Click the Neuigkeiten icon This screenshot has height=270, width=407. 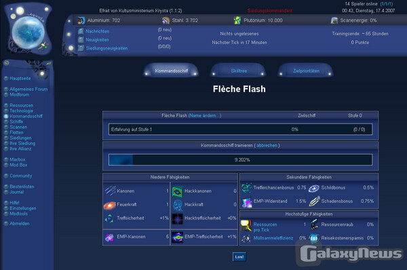[81, 40]
